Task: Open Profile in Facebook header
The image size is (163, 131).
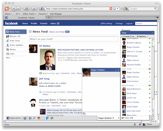Action: click(x=34, y=23)
